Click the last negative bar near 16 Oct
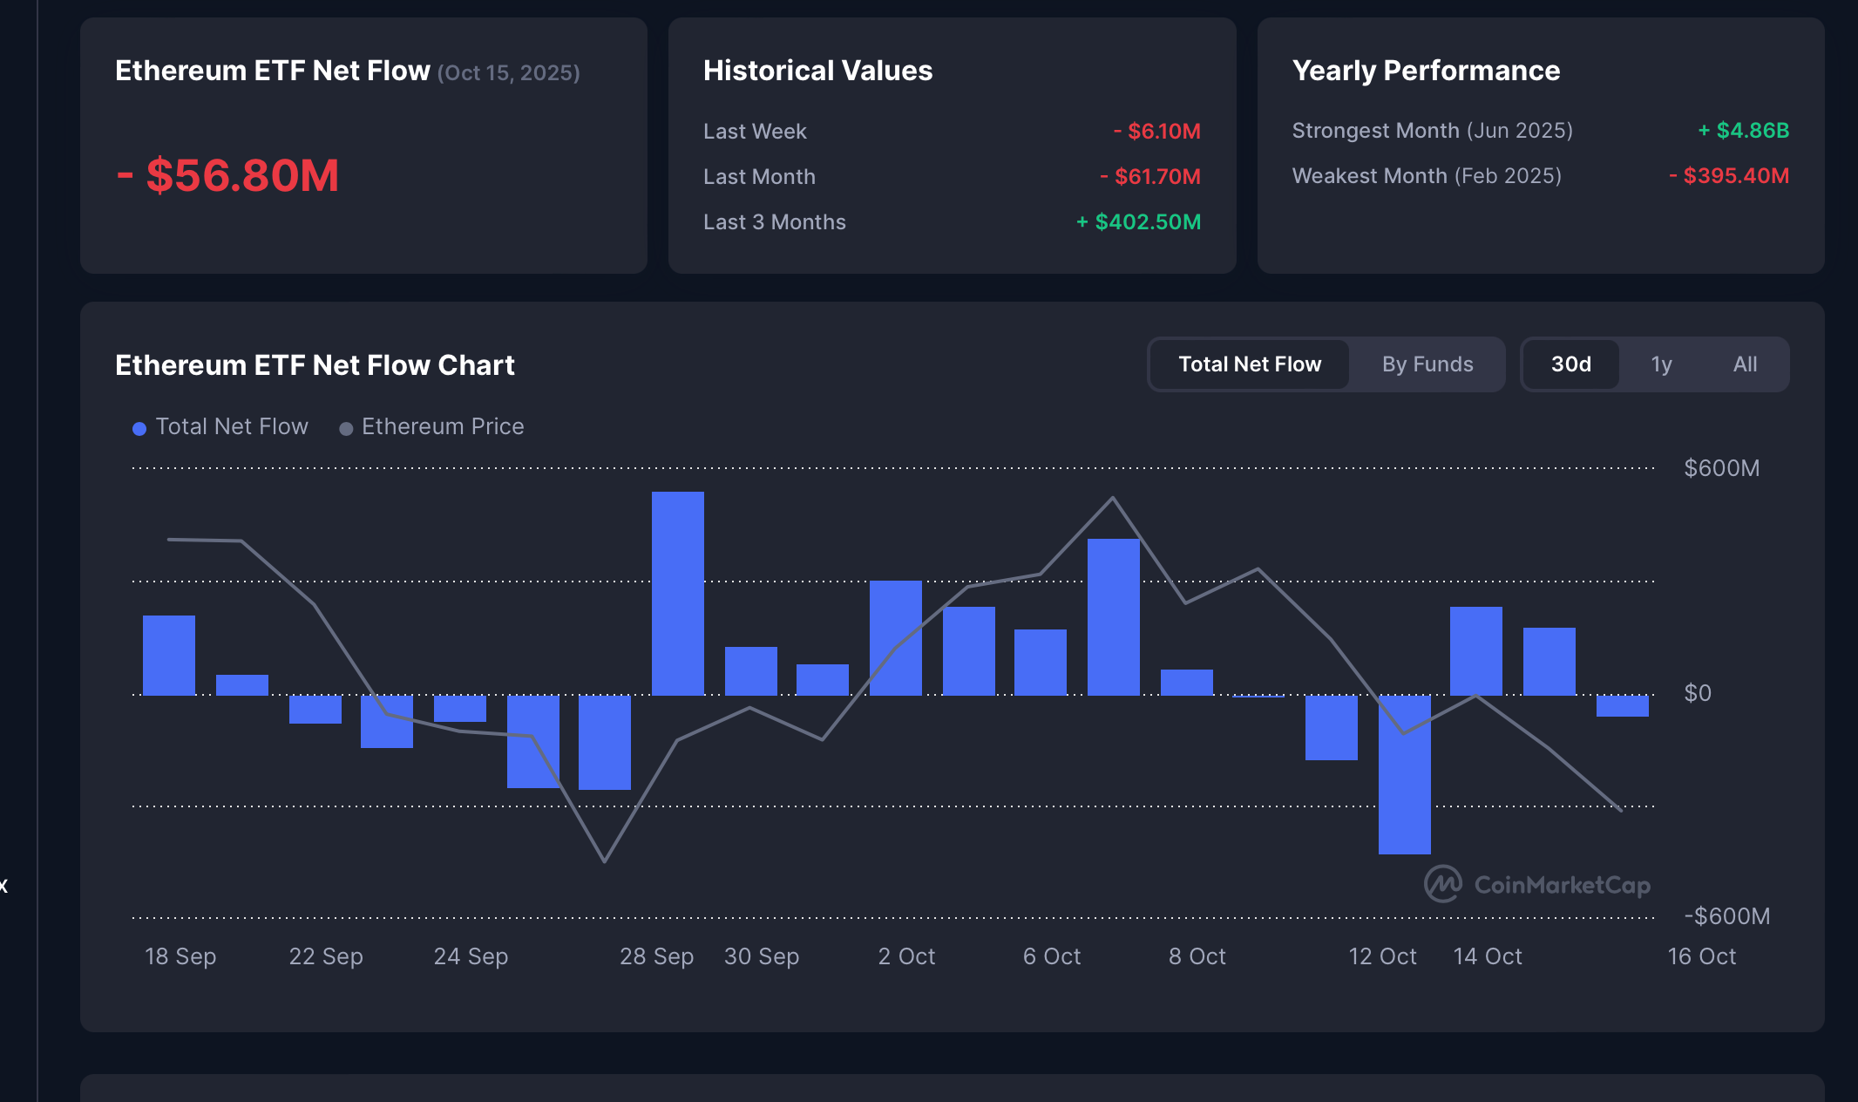Viewport: 1858px width, 1102px height. tap(1622, 705)
